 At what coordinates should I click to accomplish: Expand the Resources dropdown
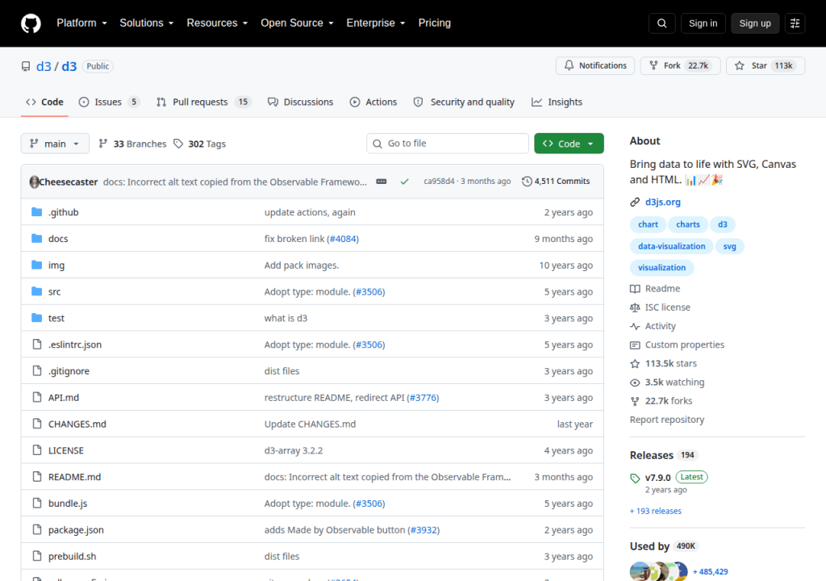point(217,23)
